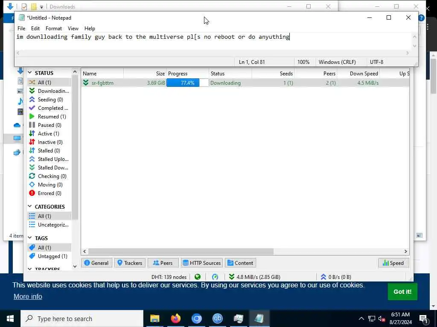Collapse the CATEGORIES section

tap(30, 207)
